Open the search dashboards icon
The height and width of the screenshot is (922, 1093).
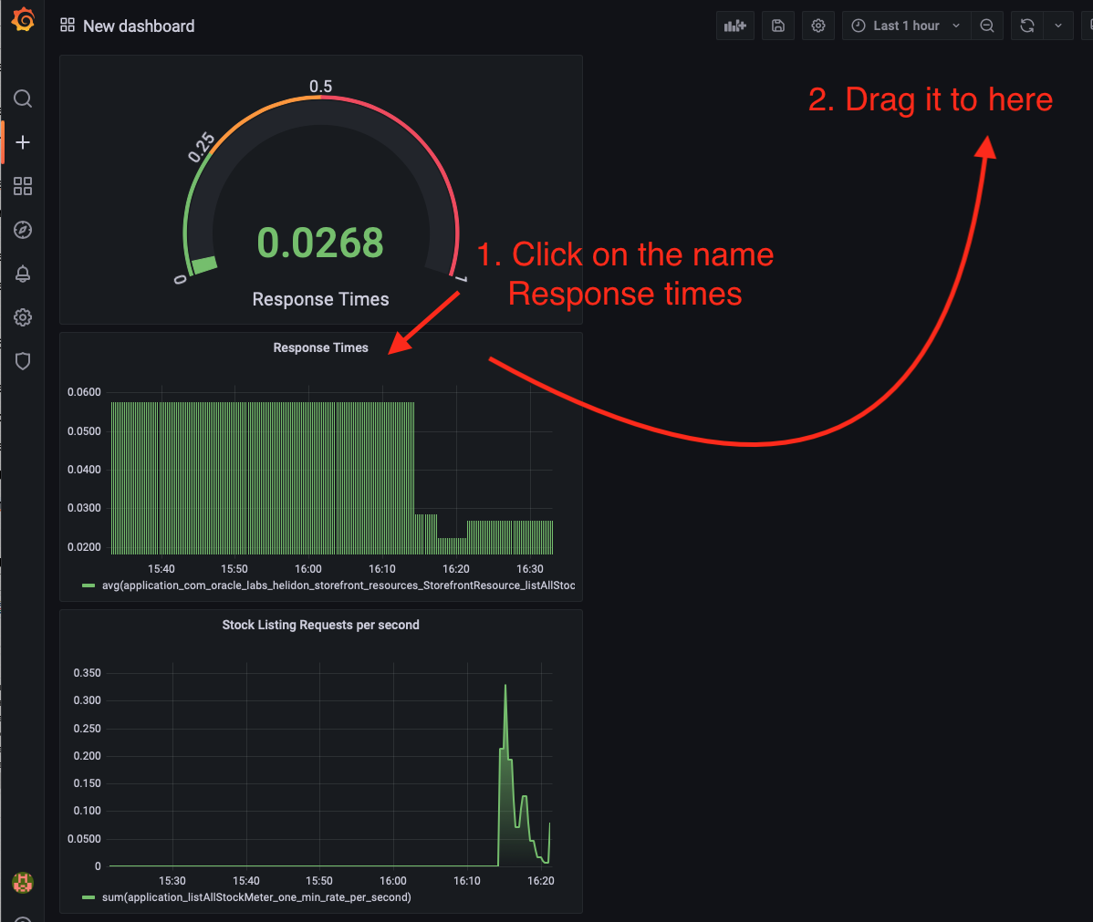(23, 98)
